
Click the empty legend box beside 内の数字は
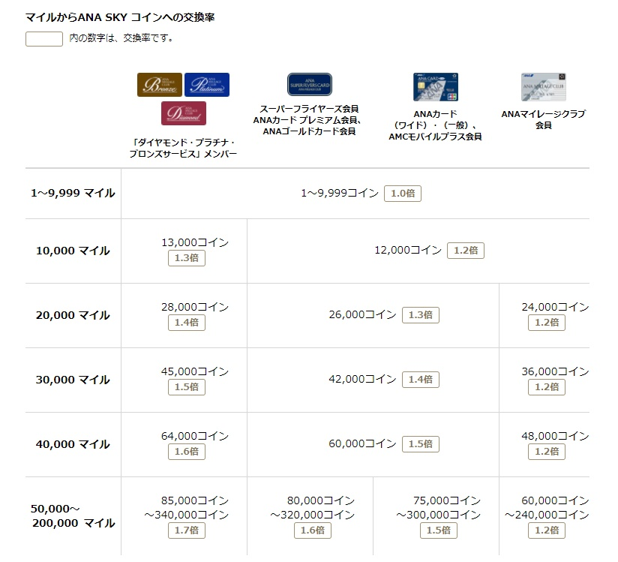pyautogui.click(x=44, y=39)
